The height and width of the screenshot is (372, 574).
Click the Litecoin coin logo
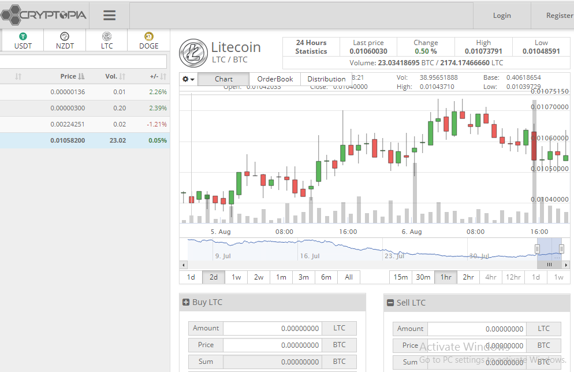click(x=193, y=53)
